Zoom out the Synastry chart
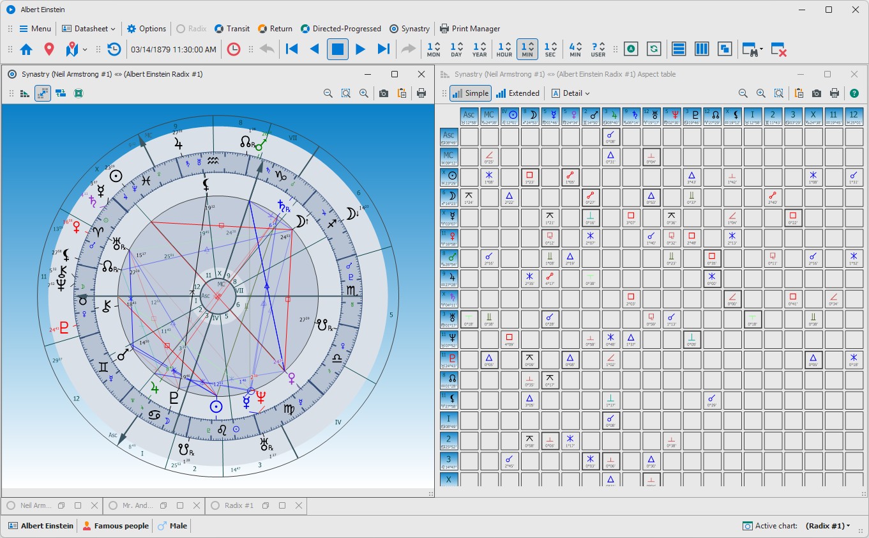Screen dimensions: 869x538 [328, 93]
